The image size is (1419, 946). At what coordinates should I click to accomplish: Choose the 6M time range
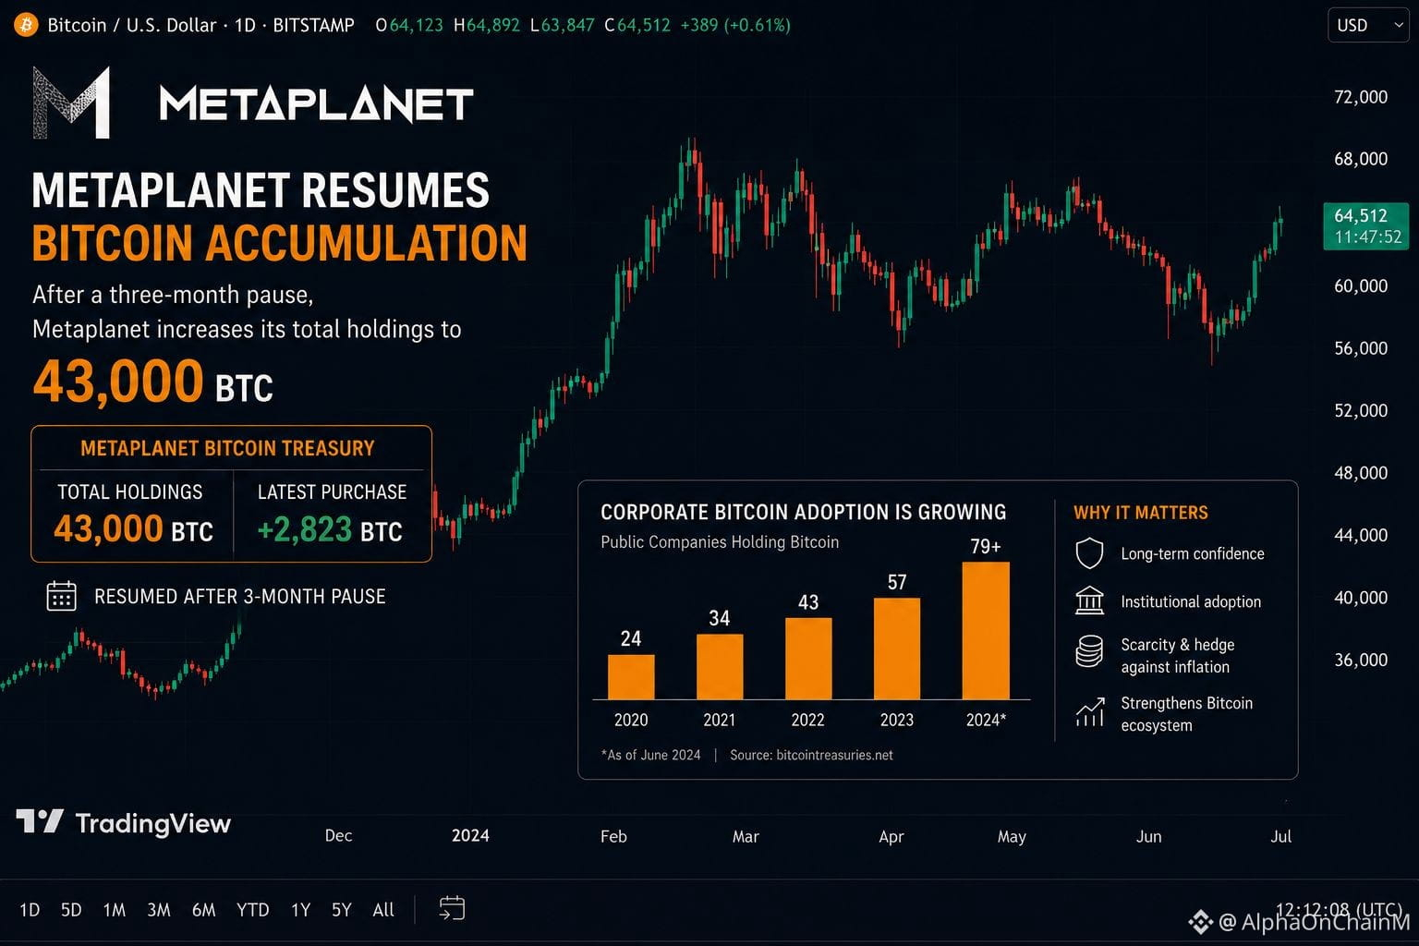(x=204, y=910)
